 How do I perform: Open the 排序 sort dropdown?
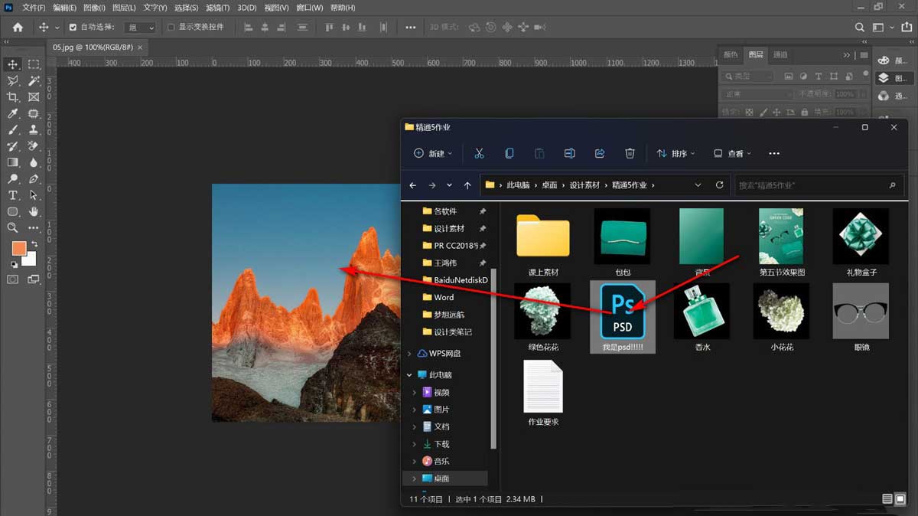pos(675,153)
